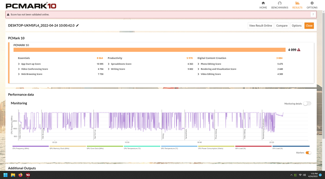Click the PCMark 10 taskbar icon
The image size is (325, 179).
pos(28,175)
